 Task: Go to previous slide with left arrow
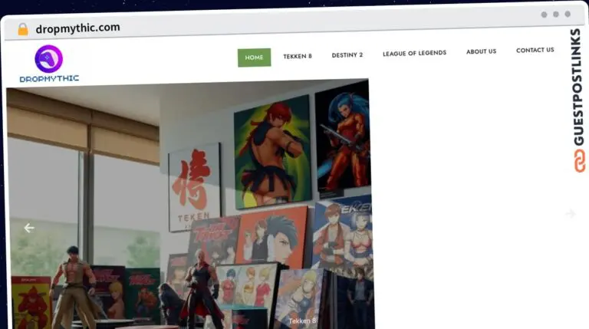click(29, 228)
